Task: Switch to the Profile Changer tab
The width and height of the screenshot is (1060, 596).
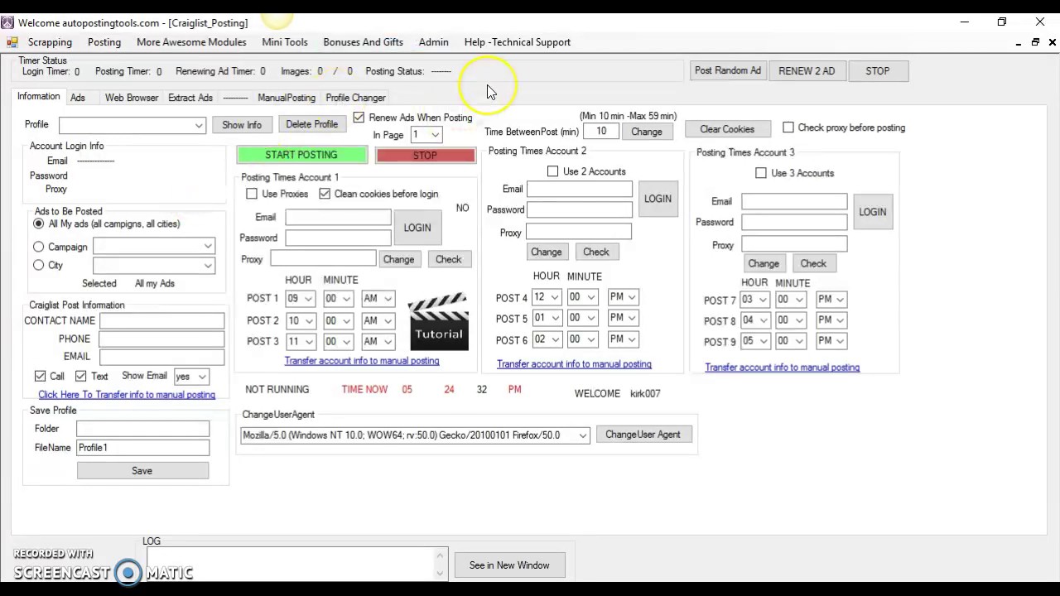Action: pos(355,98)
